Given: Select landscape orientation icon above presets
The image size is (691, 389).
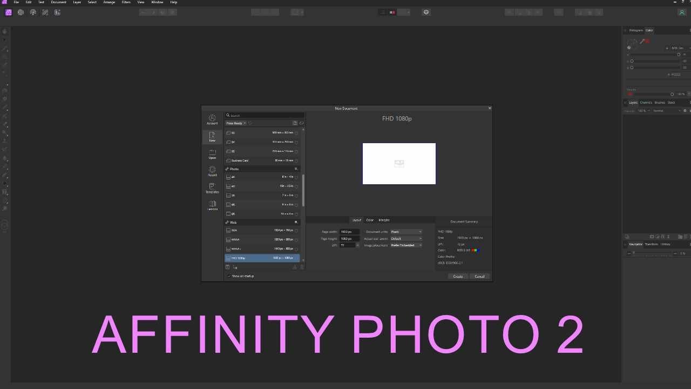Looking at the screenshot, I should pyautogui.click(x=301, y=123).
